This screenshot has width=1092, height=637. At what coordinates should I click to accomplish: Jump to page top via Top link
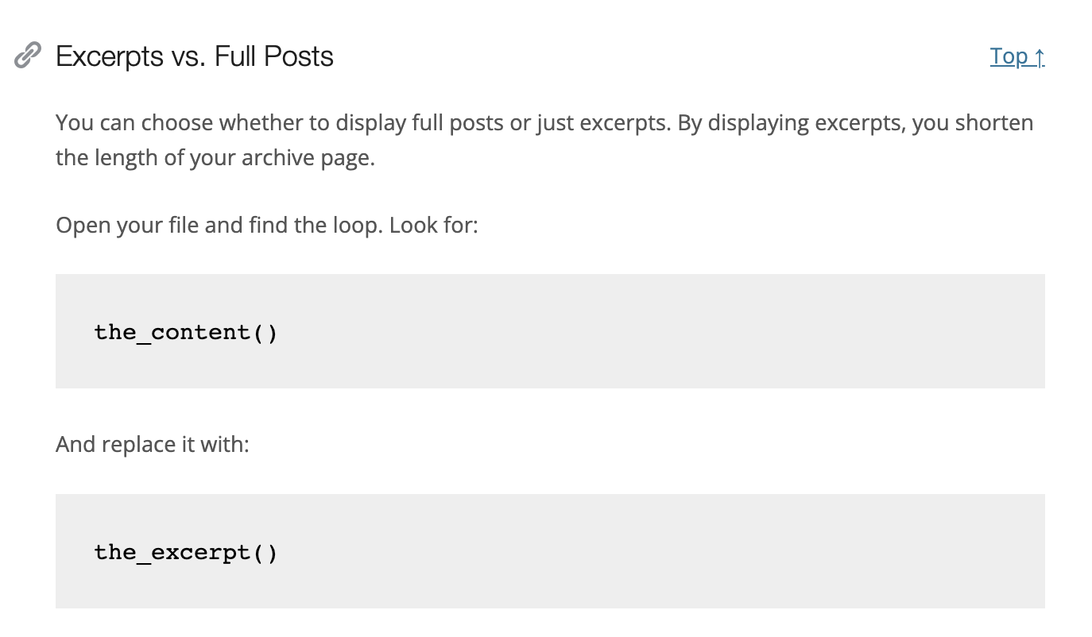pyautogui.click(x=1017, y=56)
